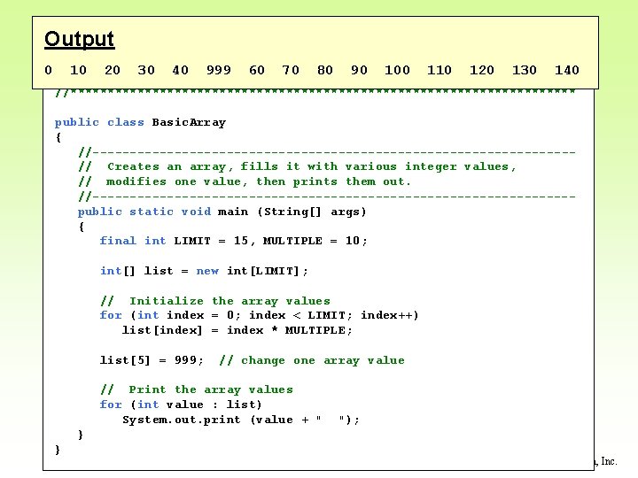Select the 999 value in output
The height and width of the screenshot is (478, 638).
[x=219, y=70]
